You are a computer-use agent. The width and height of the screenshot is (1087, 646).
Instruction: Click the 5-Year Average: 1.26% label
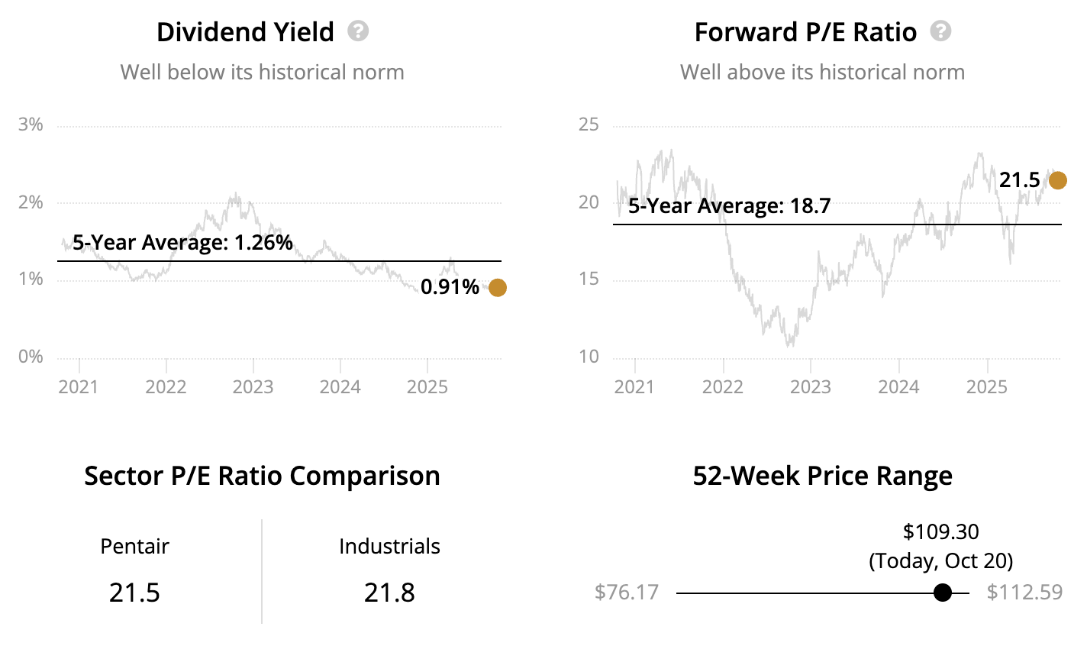pyautogui.click(x=182, y=243)
